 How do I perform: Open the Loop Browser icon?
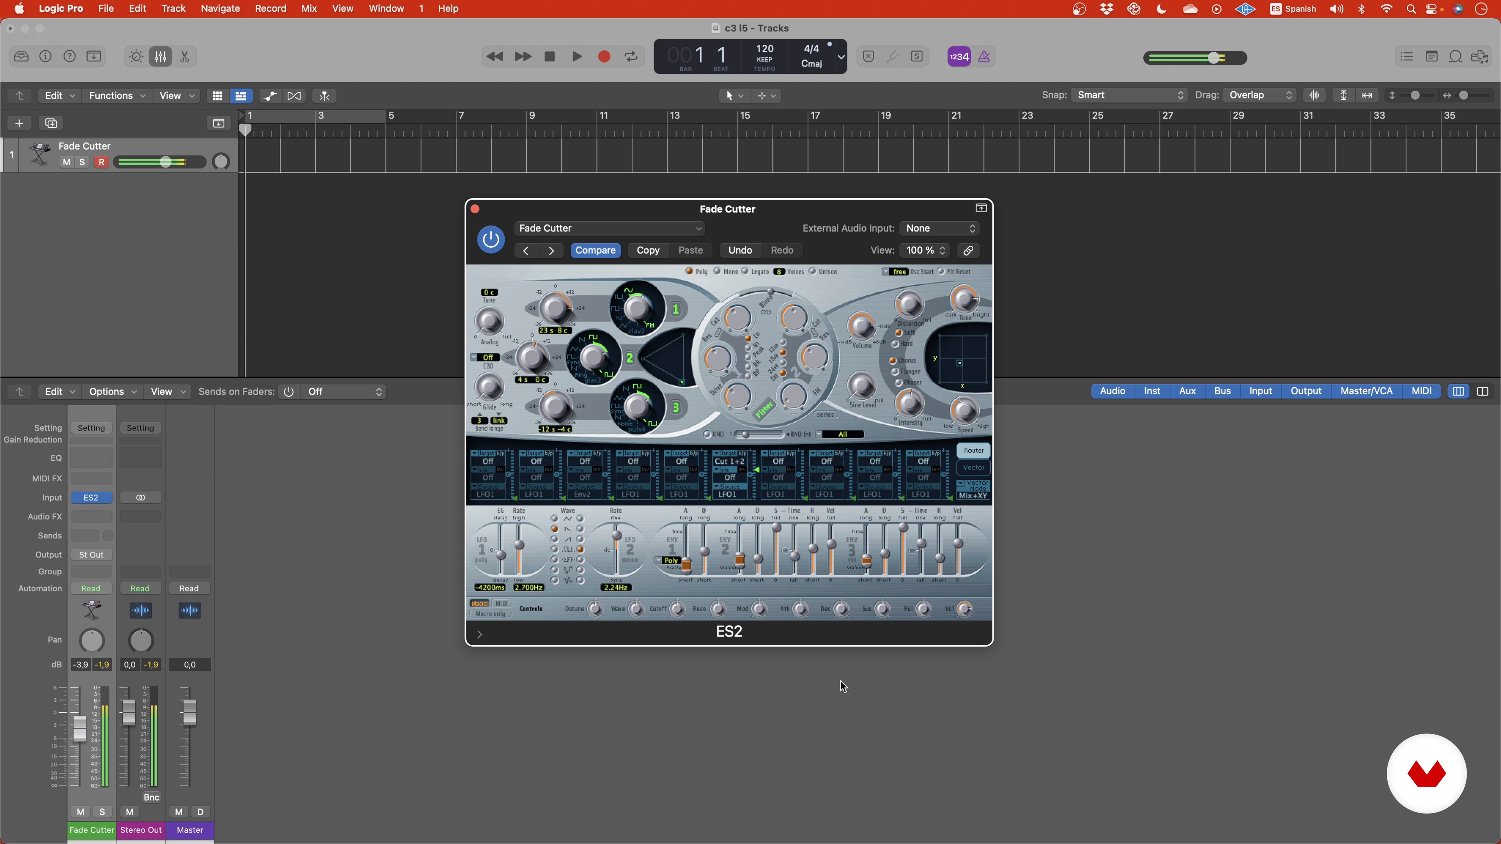1456,57
